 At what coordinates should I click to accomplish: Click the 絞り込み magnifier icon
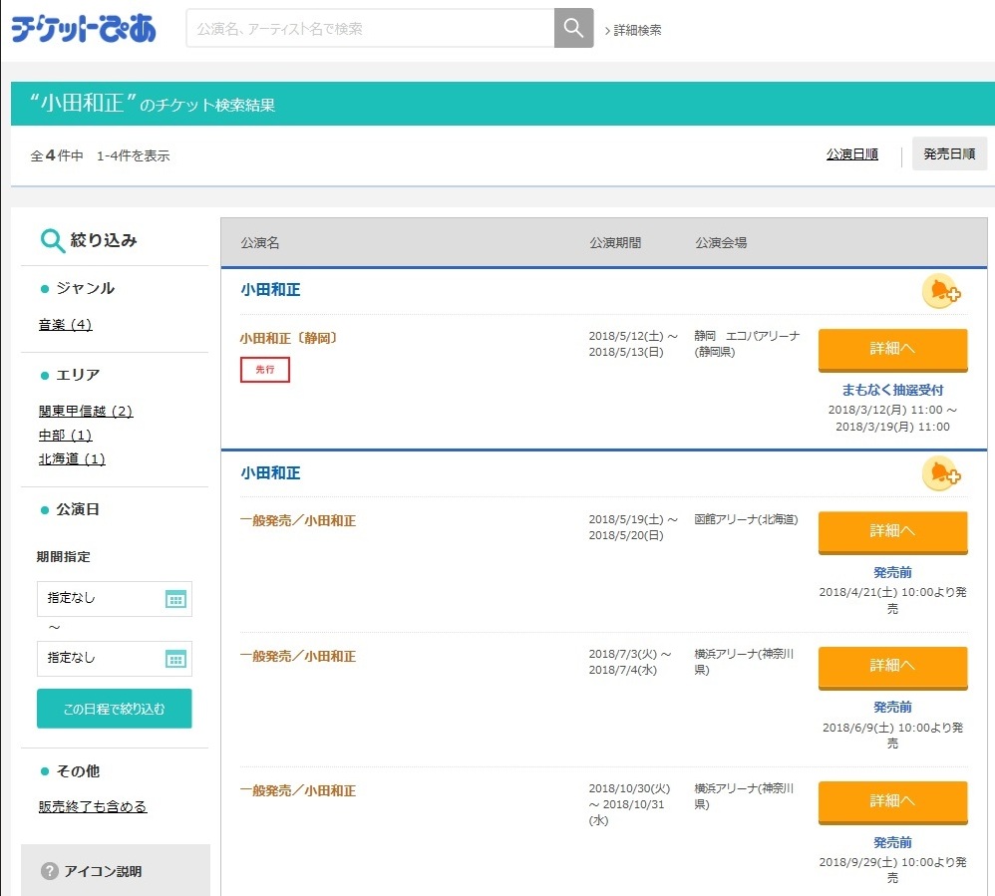coord(53,240)
